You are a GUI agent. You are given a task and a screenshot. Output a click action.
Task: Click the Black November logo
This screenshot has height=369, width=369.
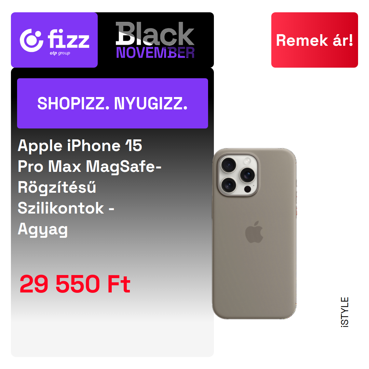tap(155, 40)
